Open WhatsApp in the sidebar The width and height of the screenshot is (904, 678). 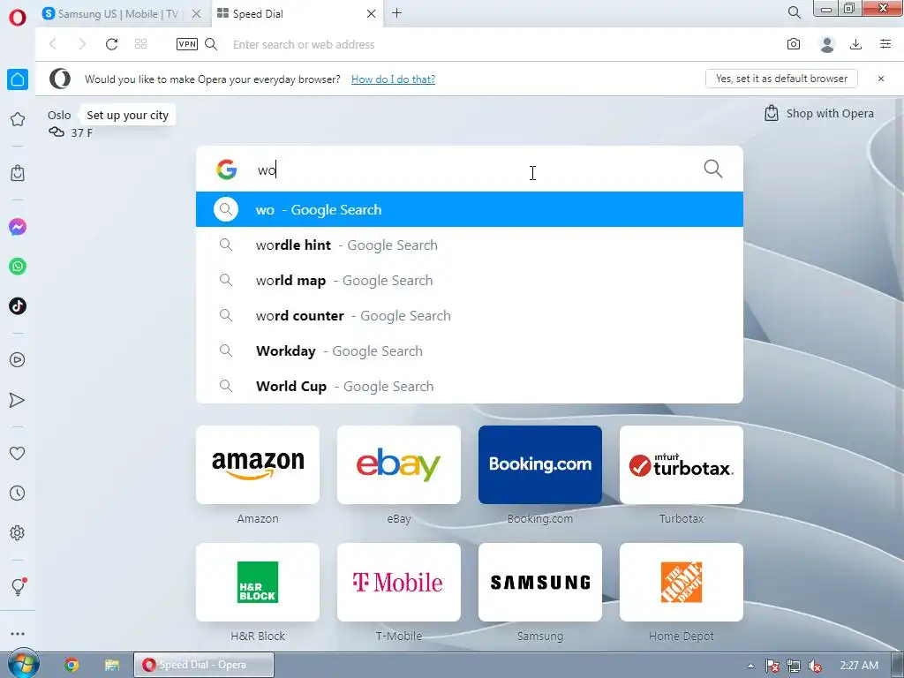click(x=18, y=267)
